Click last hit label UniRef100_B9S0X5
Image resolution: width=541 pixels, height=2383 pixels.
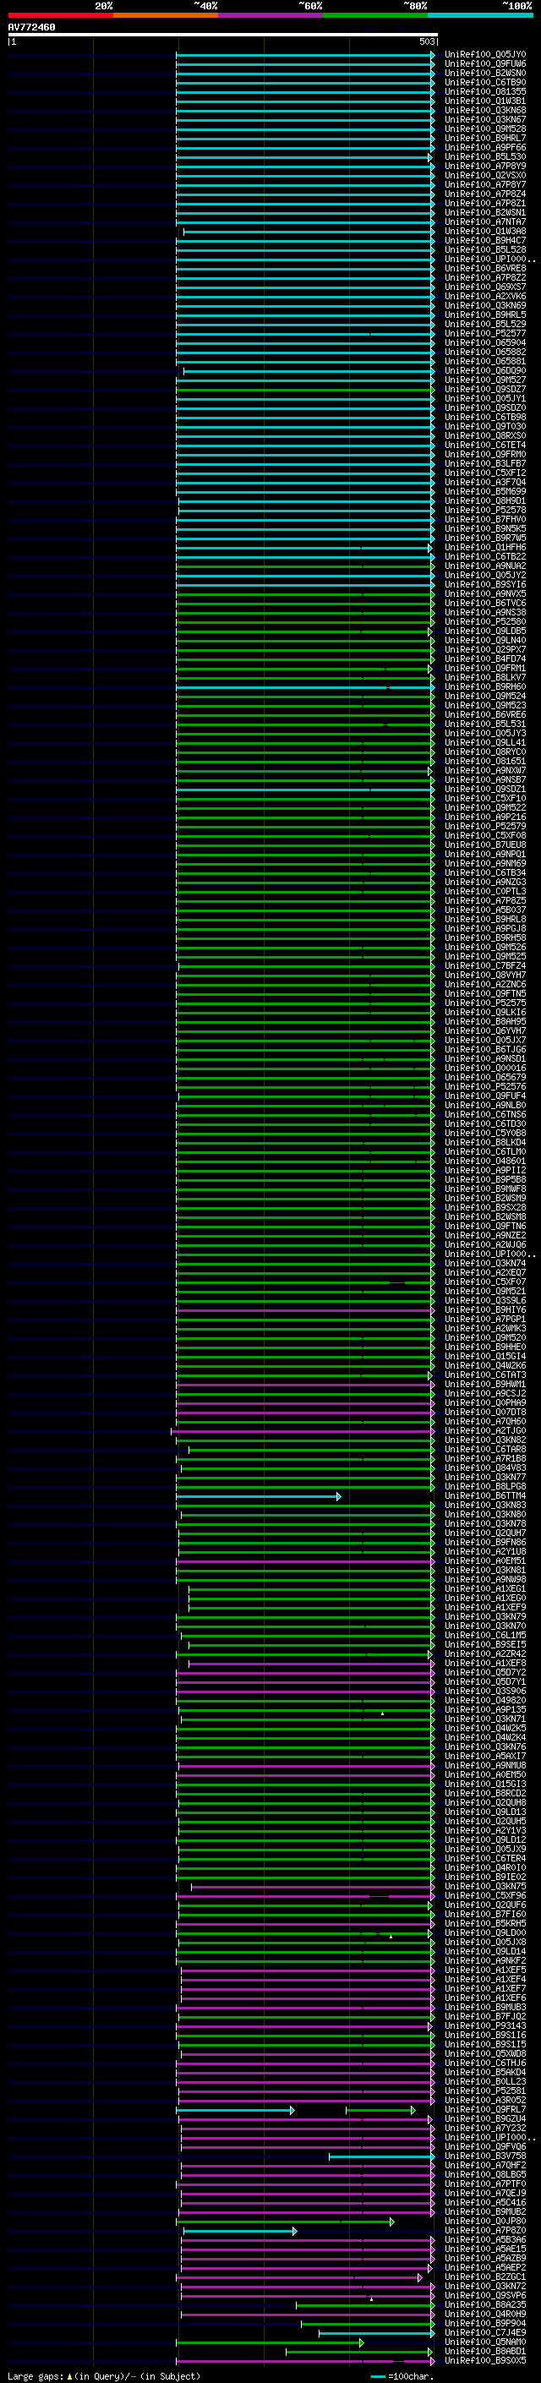pos(484,2360)
